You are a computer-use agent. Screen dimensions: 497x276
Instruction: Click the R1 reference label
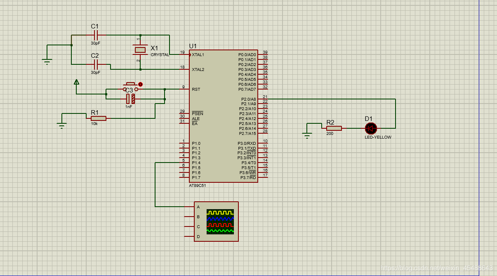(95, 112)
